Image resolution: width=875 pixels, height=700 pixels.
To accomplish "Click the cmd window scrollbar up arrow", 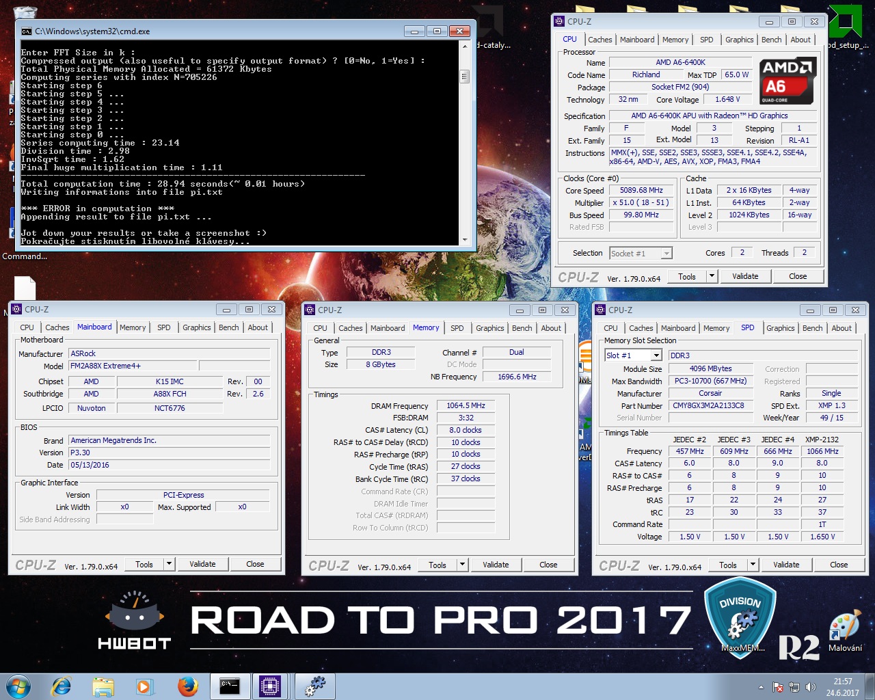I will pos(465,48).
